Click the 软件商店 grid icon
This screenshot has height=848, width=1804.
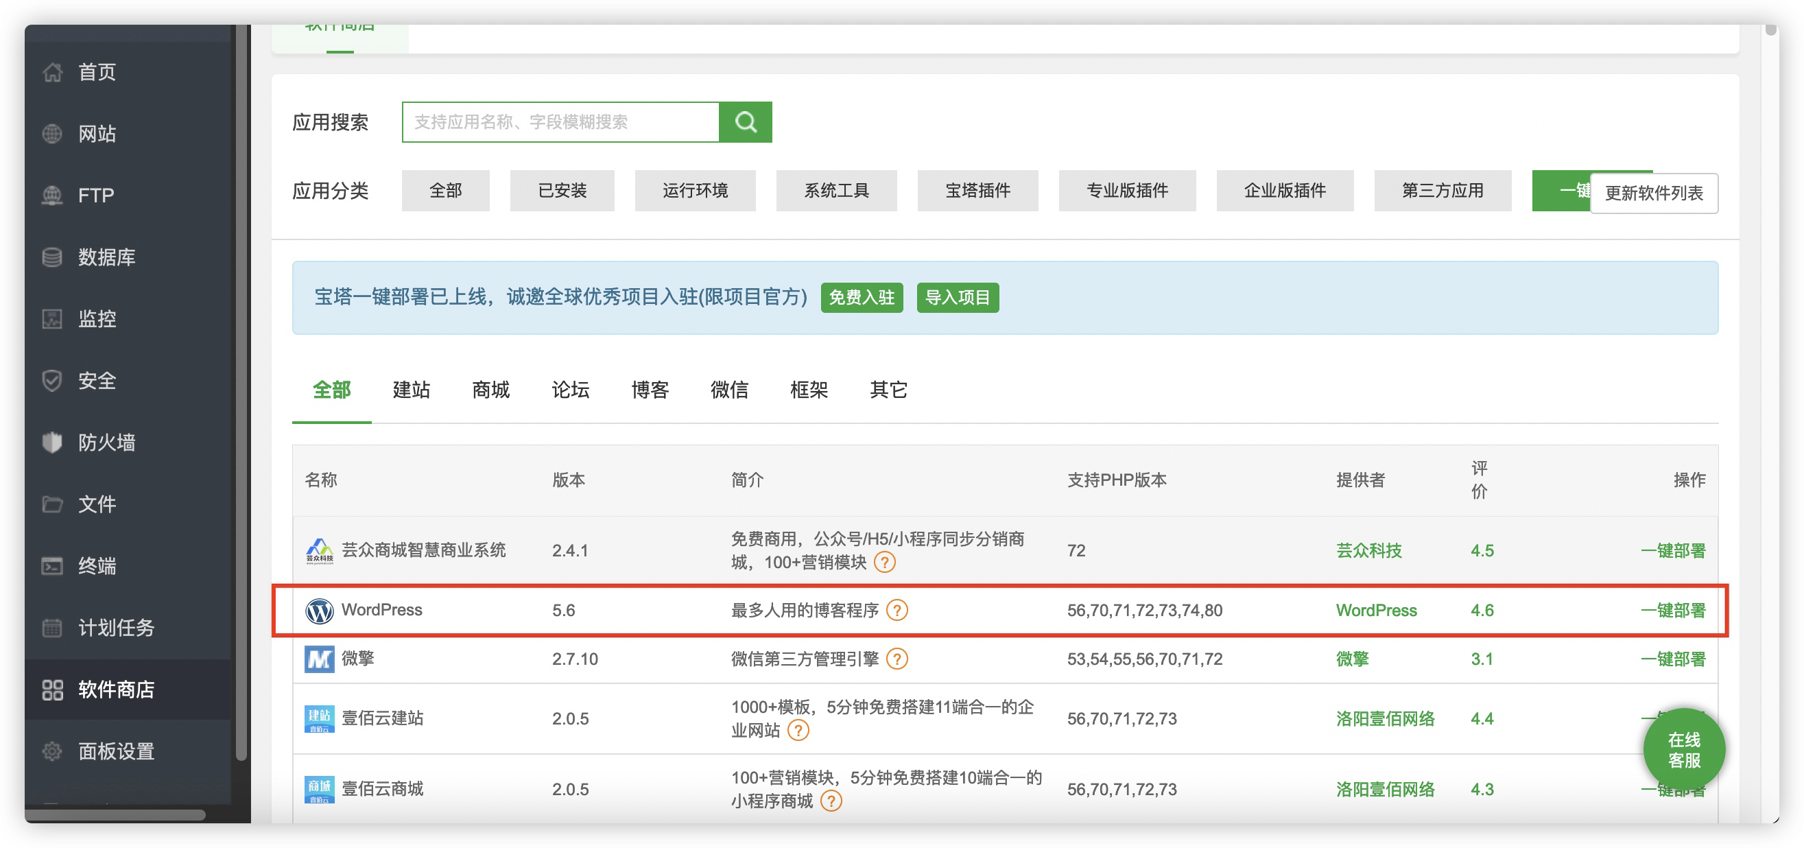click(x=53, y=689)
